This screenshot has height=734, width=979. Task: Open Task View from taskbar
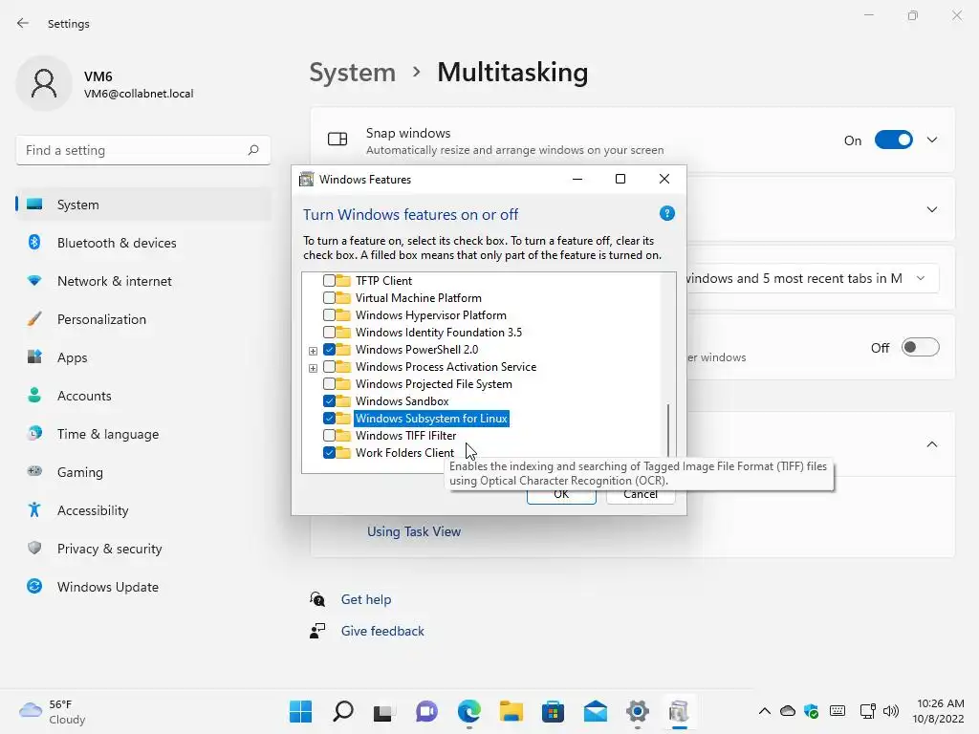384,711
